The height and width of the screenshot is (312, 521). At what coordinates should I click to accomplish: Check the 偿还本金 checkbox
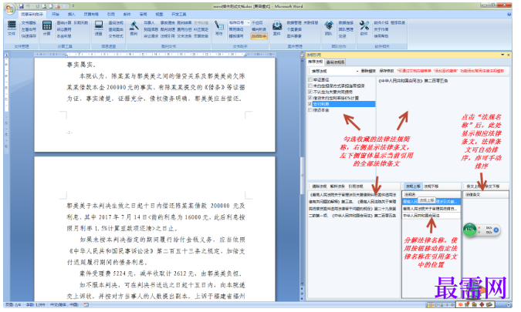pyautogui.click(x=310, y=109)
